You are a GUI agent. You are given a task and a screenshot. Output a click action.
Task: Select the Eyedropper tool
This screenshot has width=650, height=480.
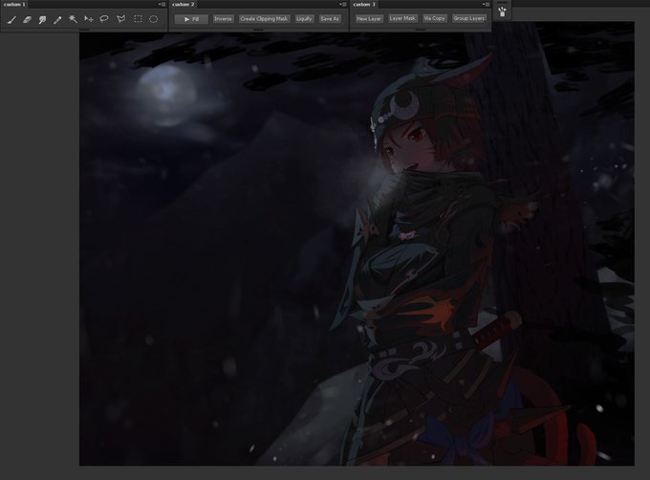coord(57,19)
